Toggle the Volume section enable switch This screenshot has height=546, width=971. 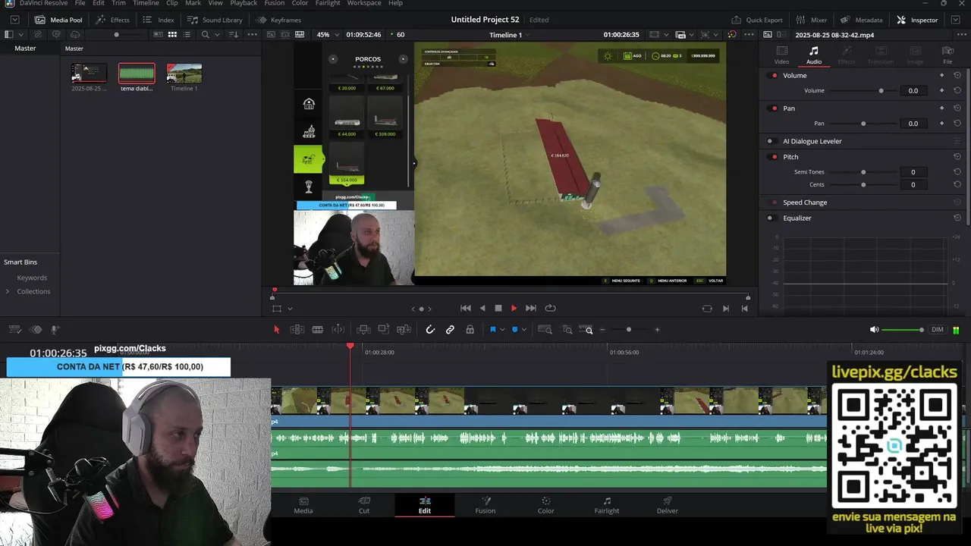coord(774,76)
